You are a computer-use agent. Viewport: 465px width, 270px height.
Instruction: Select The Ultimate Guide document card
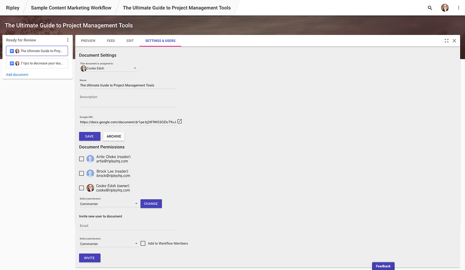tap(37, 51)
